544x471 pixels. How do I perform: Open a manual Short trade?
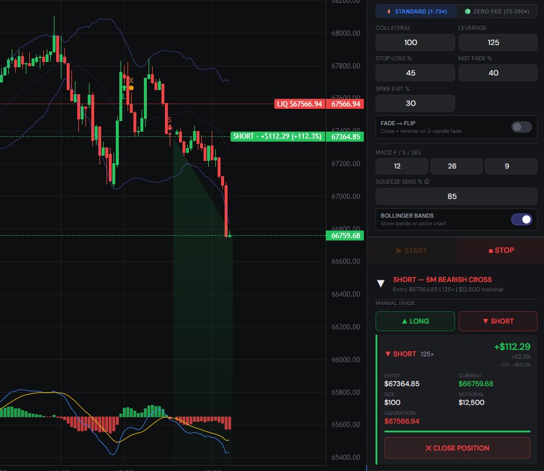(x=498, y=321)
